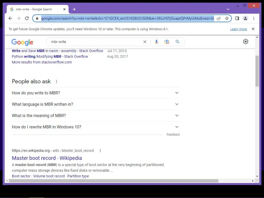This screenshot has height=198, width=264.
Task: Open the Learn more link about Windows updates
Action: 238,29
